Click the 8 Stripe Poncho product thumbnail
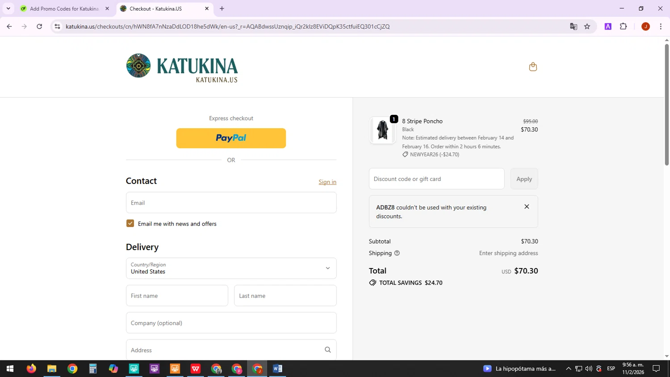The image size is (670, 377). point(382,130)
